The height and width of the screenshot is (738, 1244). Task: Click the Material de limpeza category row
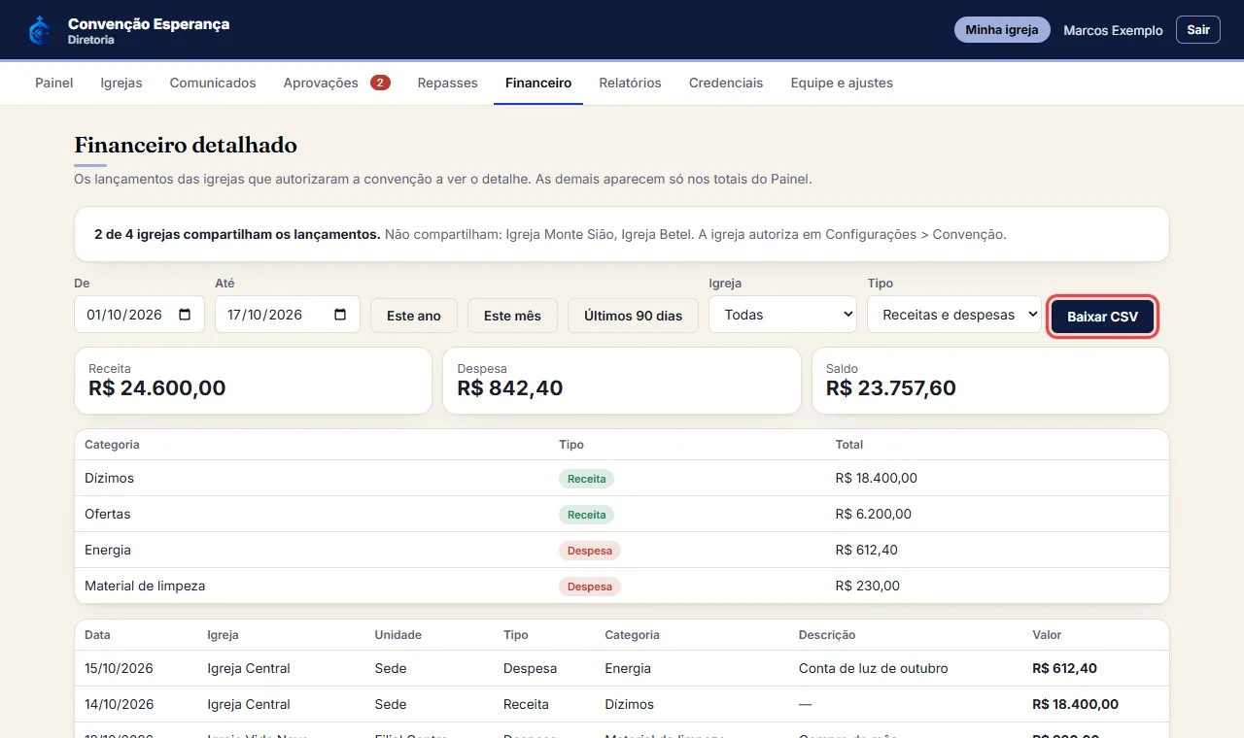point(622,586)
